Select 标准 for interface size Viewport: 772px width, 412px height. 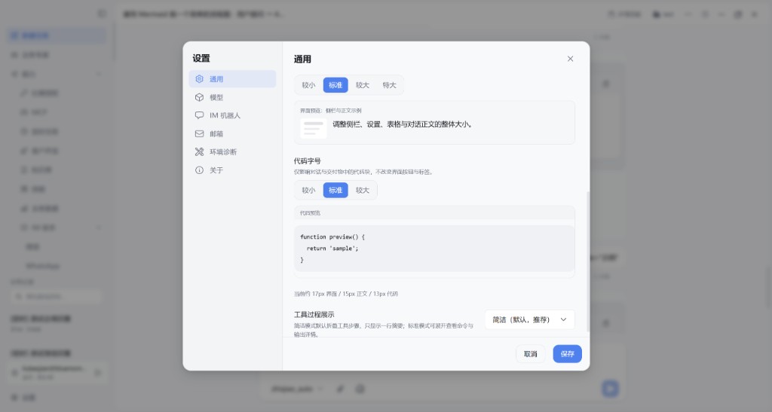pos(335,85)
